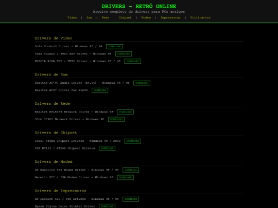
Task: Download 3dfx Voodoo3 Driver Windows 95/98
Action: [114, 47]
